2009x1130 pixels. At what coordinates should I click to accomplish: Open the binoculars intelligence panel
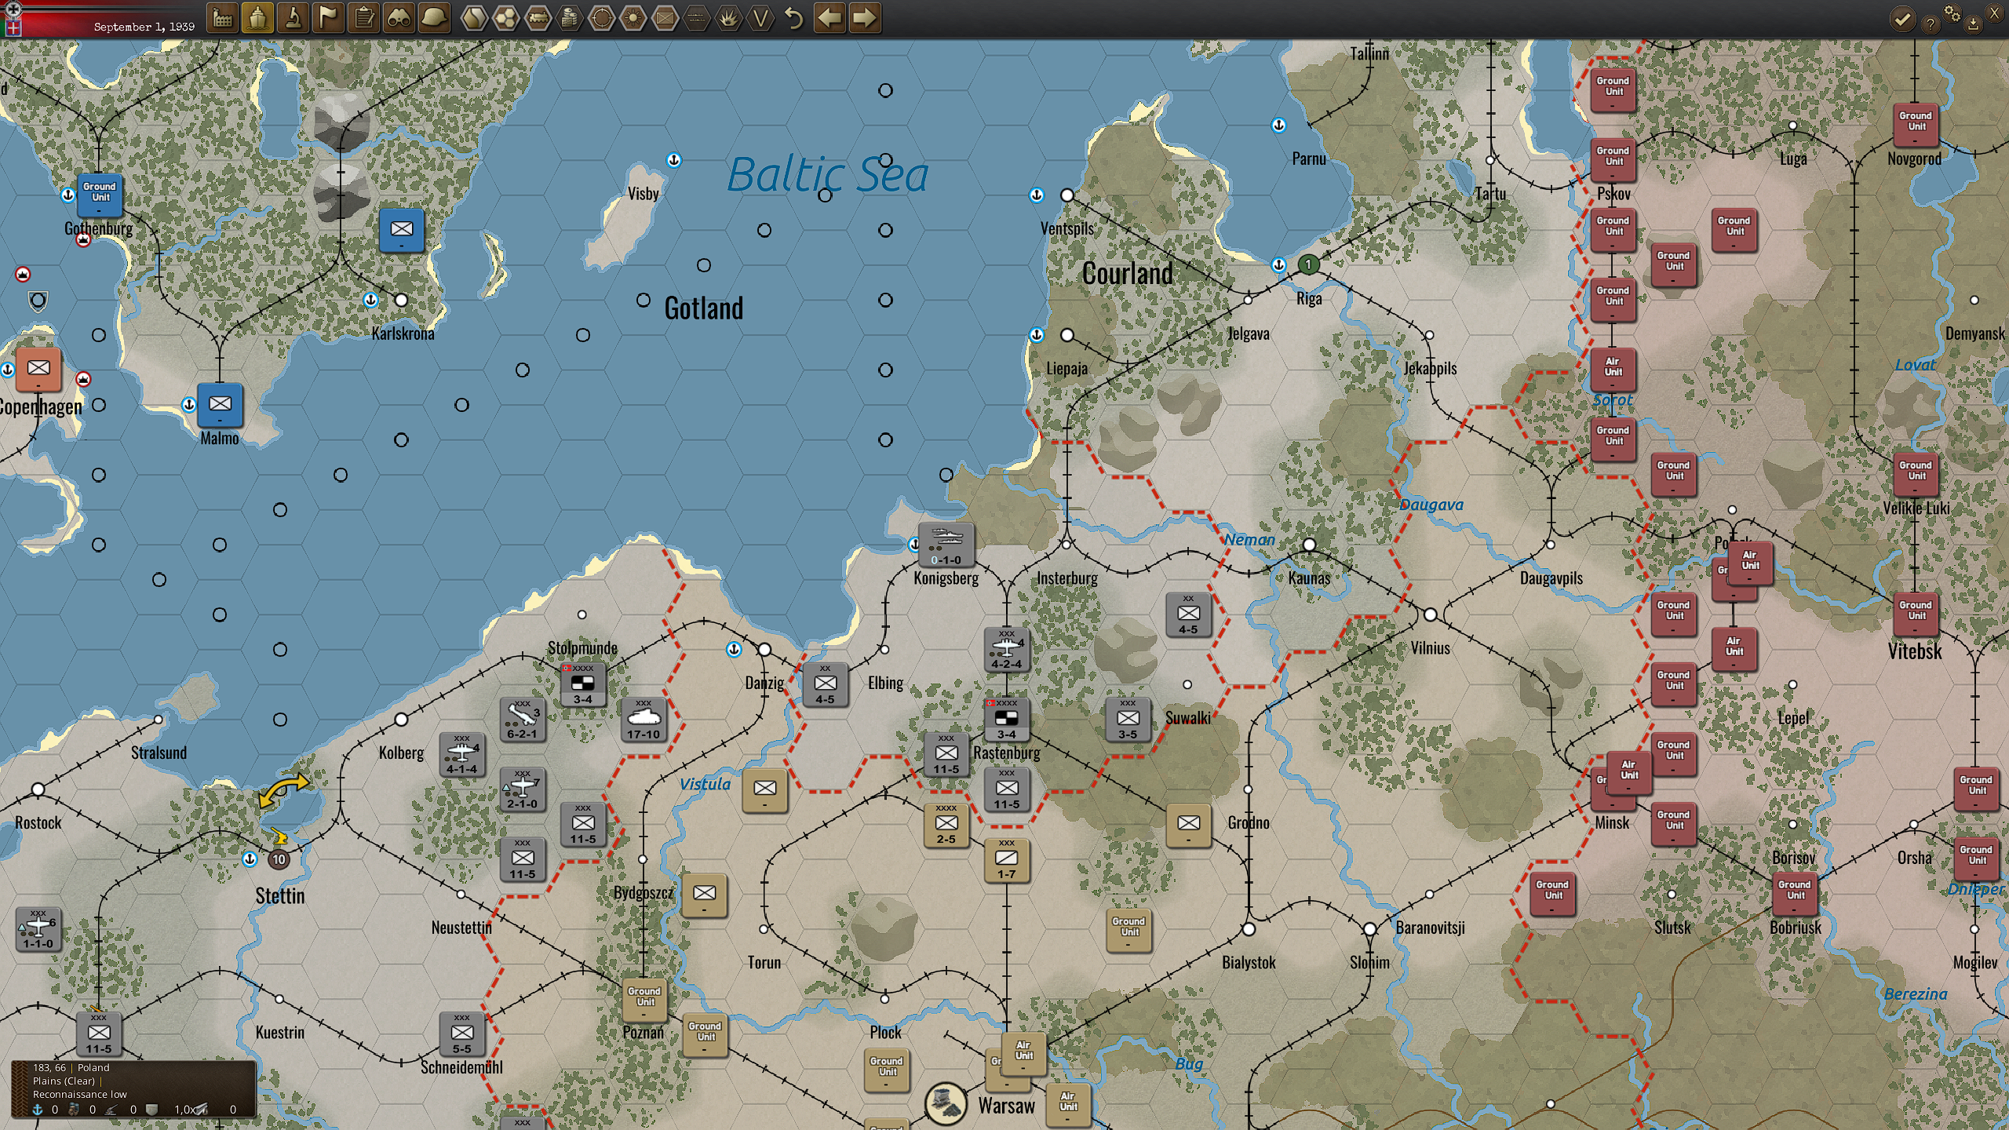(399, 18)
